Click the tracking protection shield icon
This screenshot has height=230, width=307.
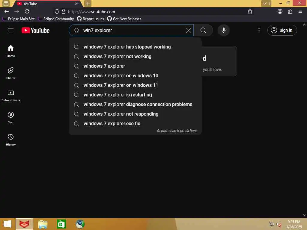pos(57,12)
